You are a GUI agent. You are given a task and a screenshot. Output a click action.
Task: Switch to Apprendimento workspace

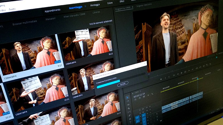click(x=52, y=11)
